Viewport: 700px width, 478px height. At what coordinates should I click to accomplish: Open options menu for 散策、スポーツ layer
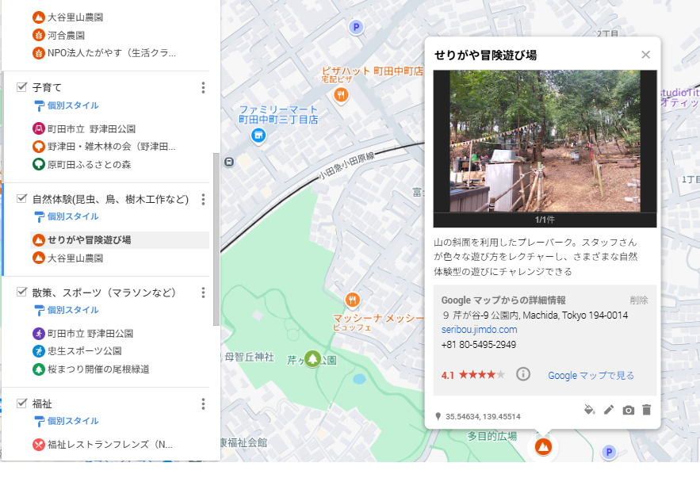click(x=203, y=293)
